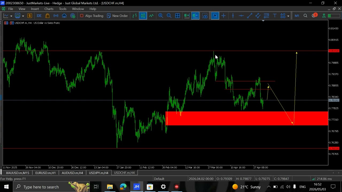Open the Windows Start menu
The image size is (342, 192).
[6, 187]
